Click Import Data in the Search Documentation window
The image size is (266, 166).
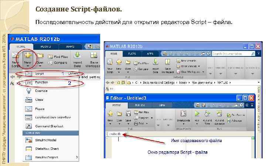pos(156,66)
